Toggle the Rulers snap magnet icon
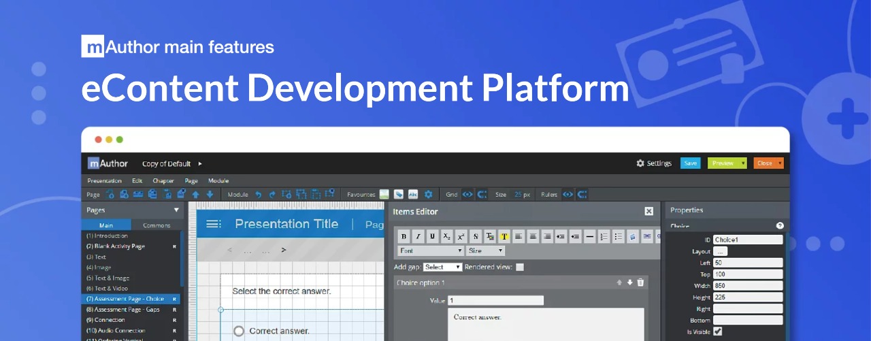The width and height of the screenshot is (871, 341). (x=582, y=195)
